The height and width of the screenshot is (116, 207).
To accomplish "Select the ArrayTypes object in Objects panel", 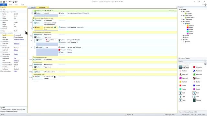I will 184,67.
